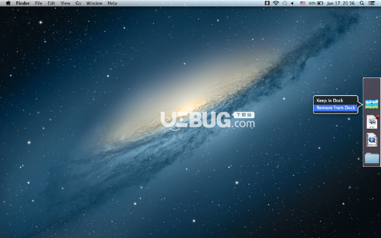
Task: Open the US flag input source menu
Action: 302,3
